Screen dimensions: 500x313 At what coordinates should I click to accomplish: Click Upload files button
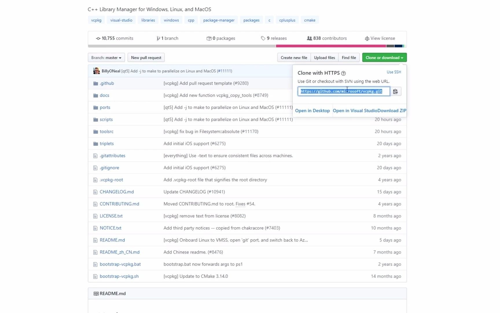324,58
